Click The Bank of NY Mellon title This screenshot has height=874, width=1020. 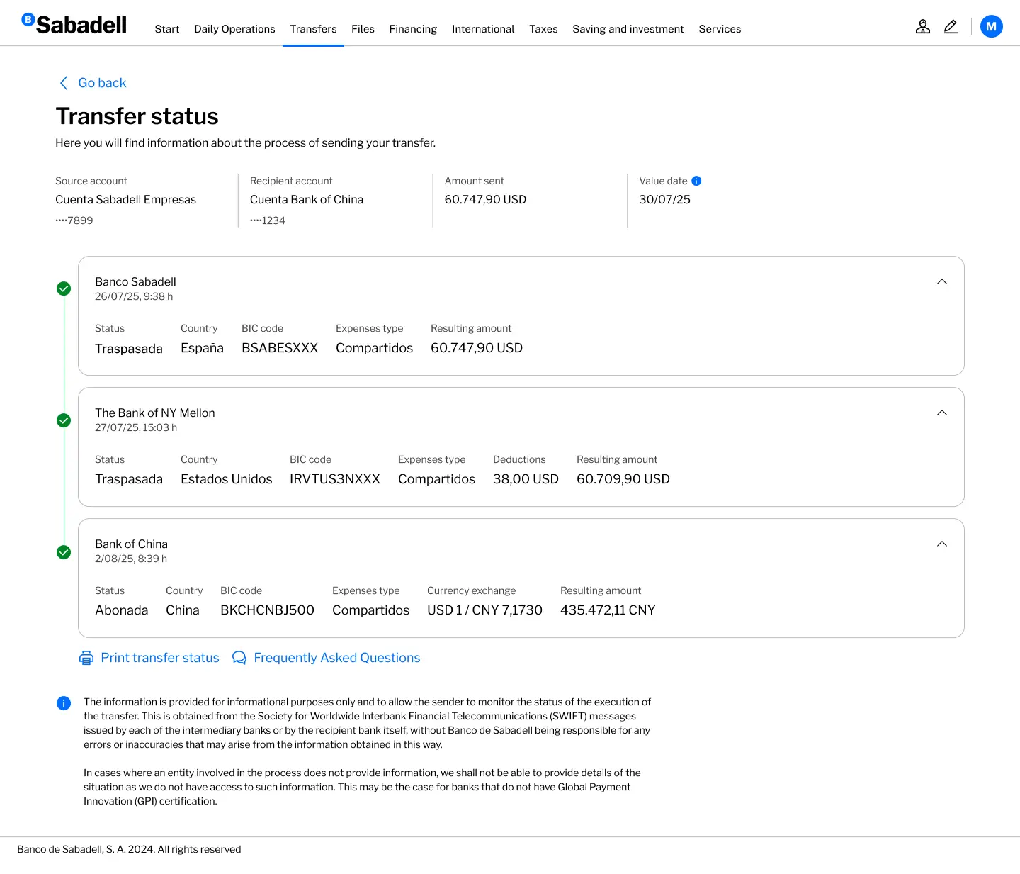click(x=154, y=413)
